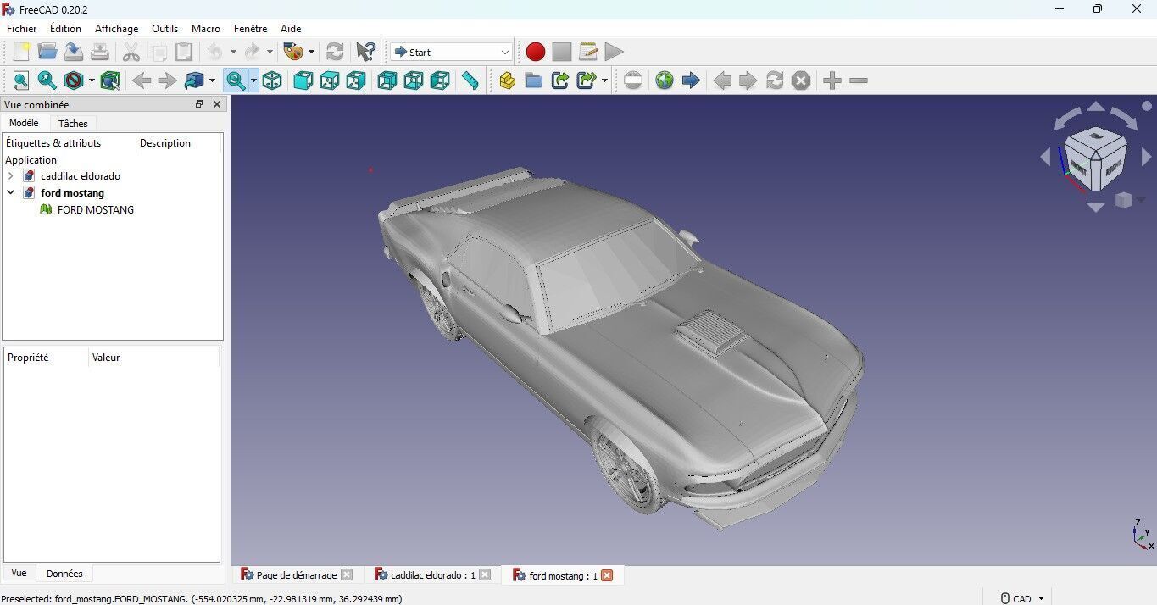Collapse the ford mostang tree node
Viewport: 1157px width, 605px height.
11,193
